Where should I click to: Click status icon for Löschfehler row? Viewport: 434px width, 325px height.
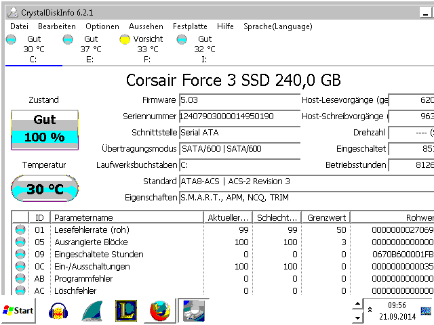point(20,290)
